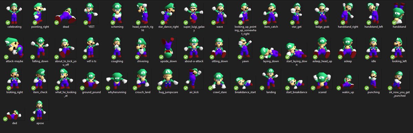Select the about-a-attack file thumbnail
Image resolution: width=413 pixels, height=133 pixels.
[x=194, y=48]
